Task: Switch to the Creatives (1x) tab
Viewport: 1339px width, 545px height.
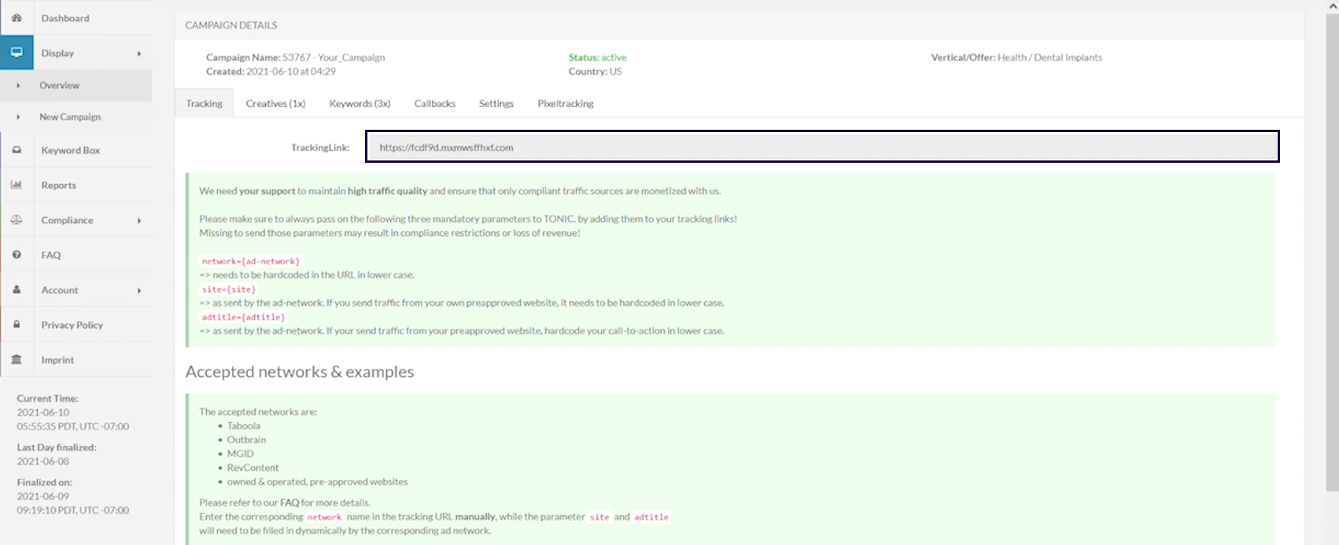Action: pyautogui.click(x=275, y=104)
